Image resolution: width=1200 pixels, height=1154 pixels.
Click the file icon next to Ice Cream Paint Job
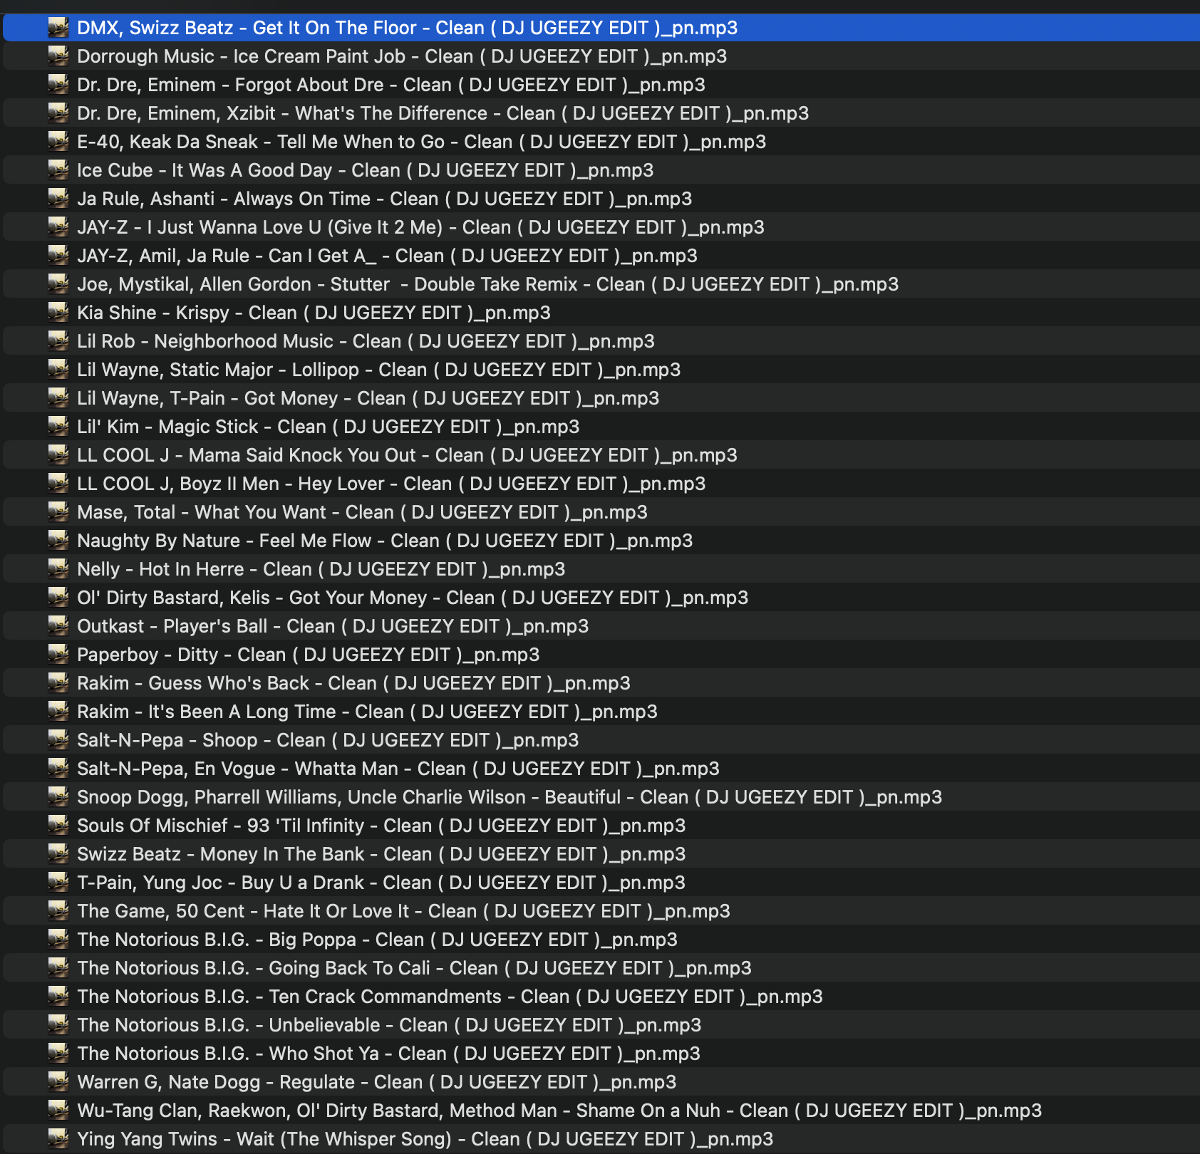[x=58, y=56]
